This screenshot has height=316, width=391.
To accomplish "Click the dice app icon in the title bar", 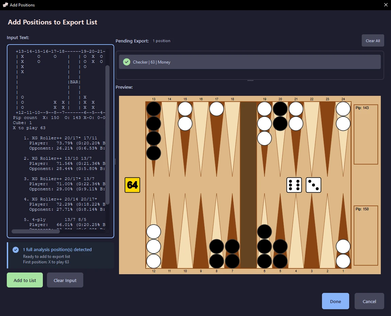I will coord(5,5).
